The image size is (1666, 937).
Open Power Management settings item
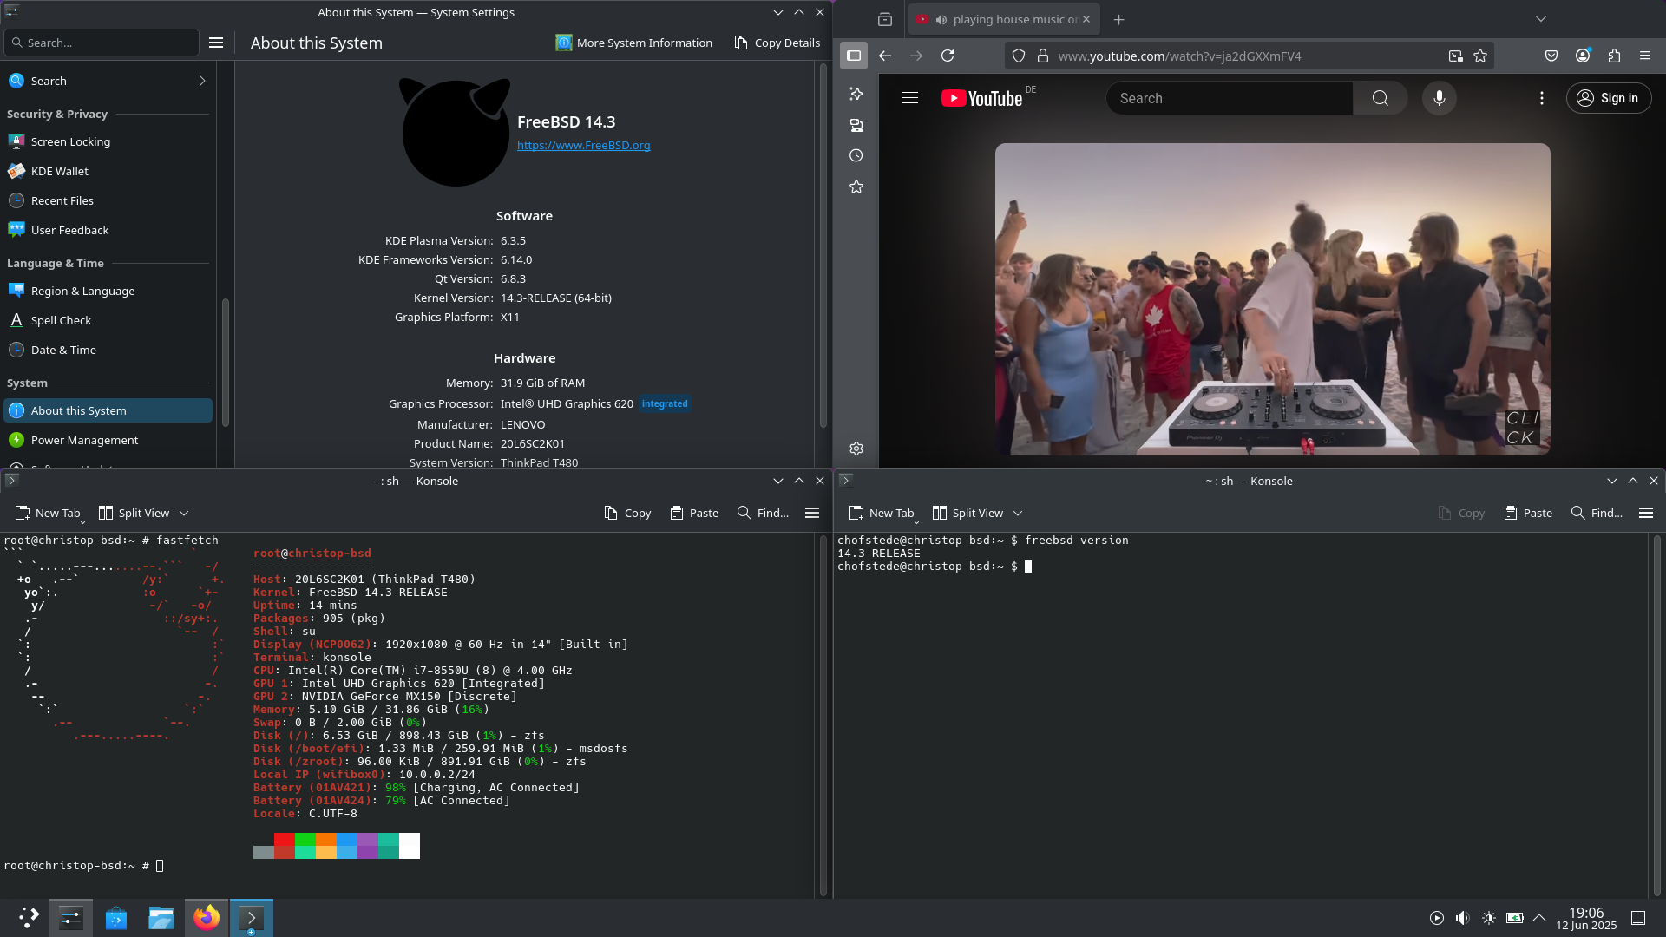84,440
